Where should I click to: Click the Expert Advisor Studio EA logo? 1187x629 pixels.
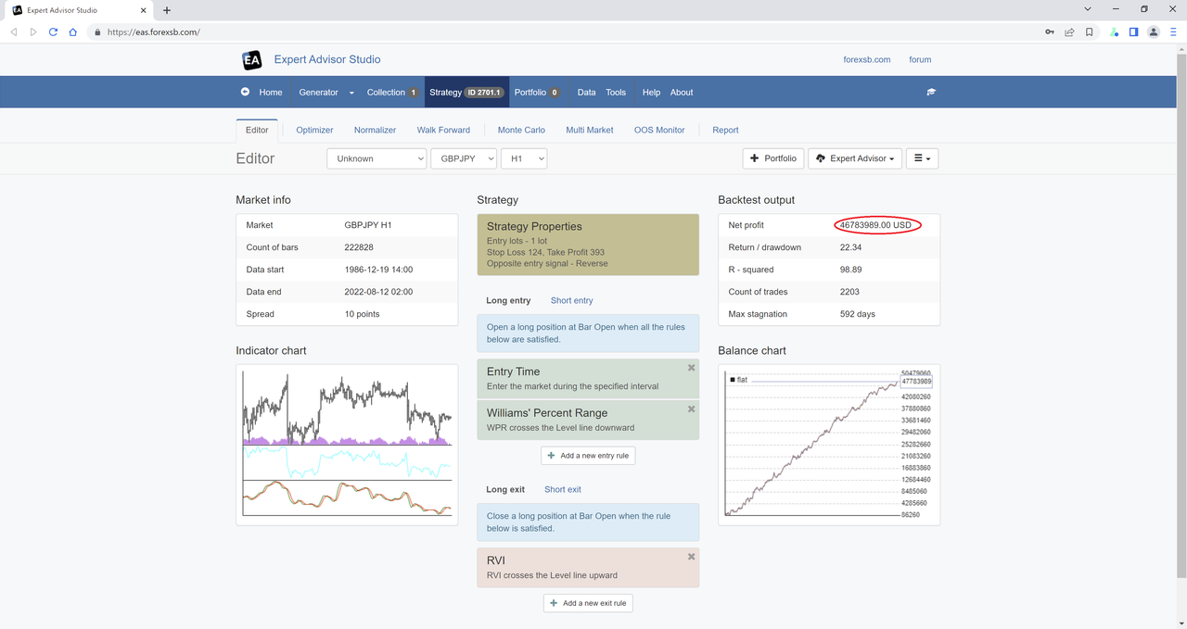[x=251, y=60]
